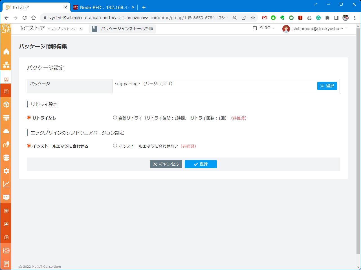The height and width of the screenshot is (270, 361).
Task: Expand the SLRC organization dropdown
Action: (x=263, y=28)
